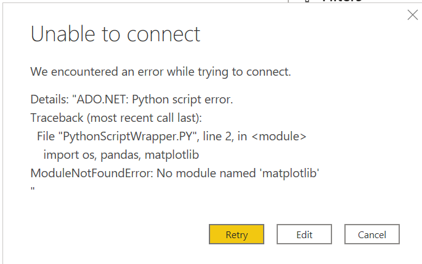Click 'matplotlib' in the ModuleNotFoundError line
The image size is (422, 264).
coord(290,174)
